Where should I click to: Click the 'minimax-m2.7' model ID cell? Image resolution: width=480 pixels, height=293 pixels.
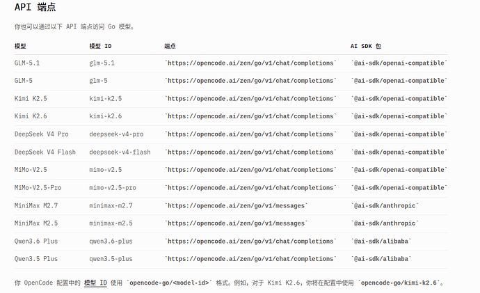tap(111, 206)
